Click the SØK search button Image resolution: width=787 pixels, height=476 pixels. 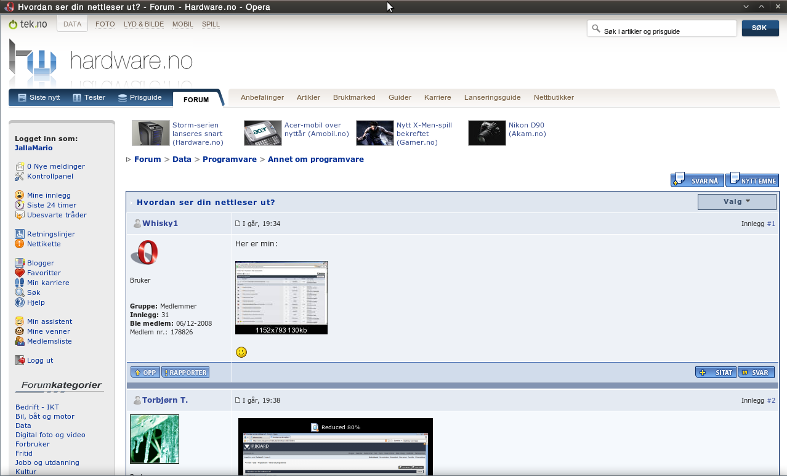pyautogui.click(x=761, y=28)
